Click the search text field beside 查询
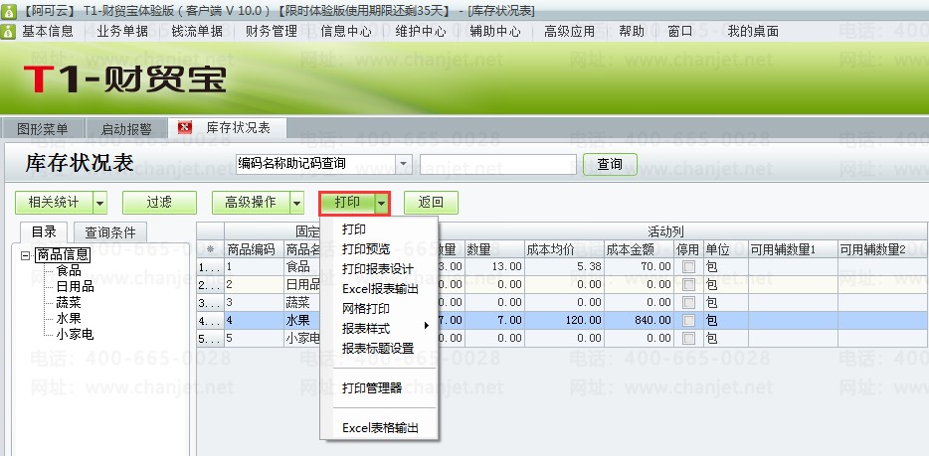This screenshot has width=929, height=456. point(497,164)
